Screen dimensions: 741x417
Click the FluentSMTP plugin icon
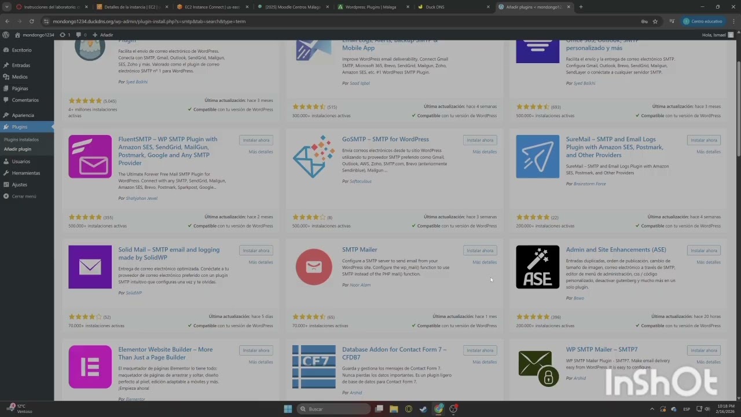click(x=90, y=156)
